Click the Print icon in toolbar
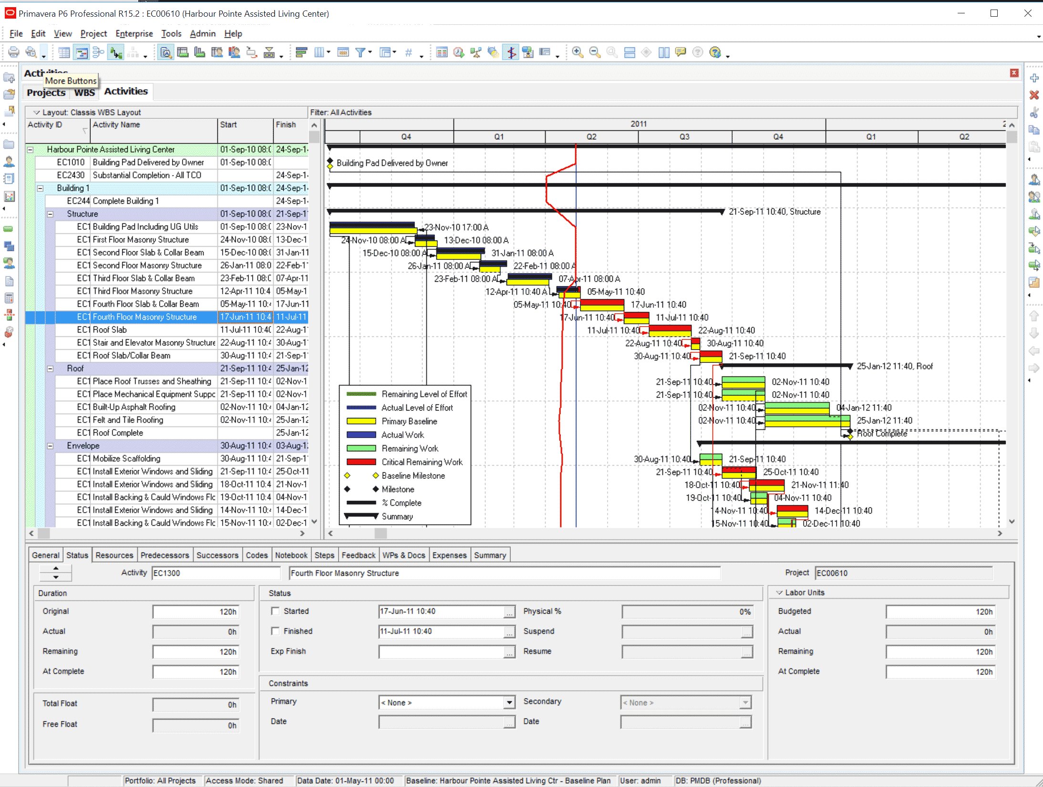This screenshot has width=1043, height=787. (x=14, y=52)
